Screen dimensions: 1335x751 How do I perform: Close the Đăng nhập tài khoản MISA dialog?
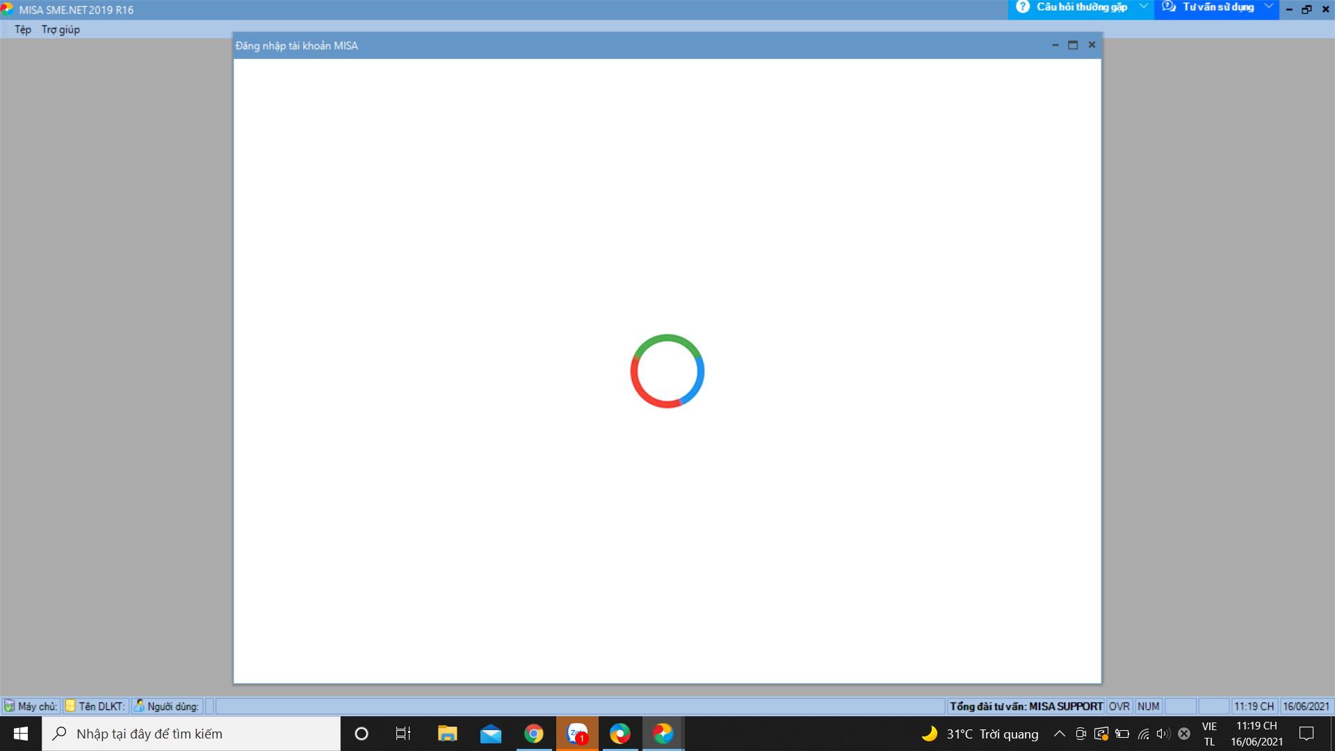1092,45
